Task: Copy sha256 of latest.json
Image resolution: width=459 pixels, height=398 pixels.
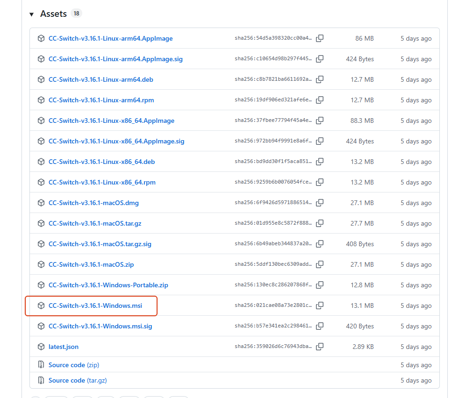Action: [320, 347]
